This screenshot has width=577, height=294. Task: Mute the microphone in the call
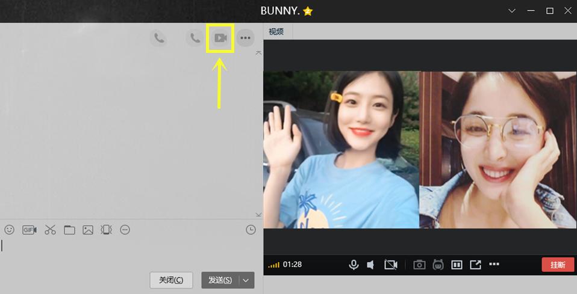pos(354,265)
